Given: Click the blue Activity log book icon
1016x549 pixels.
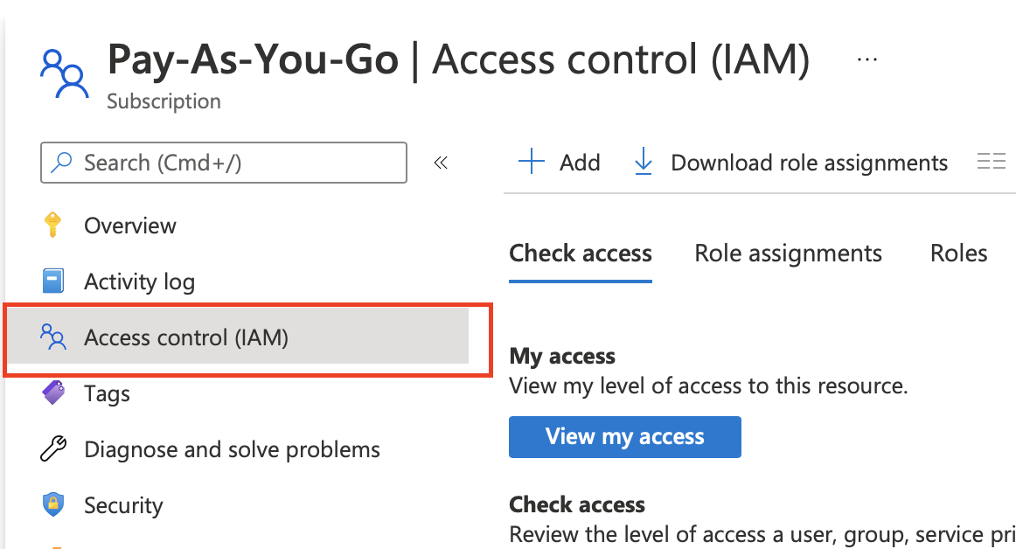Looking at the screenshot, I should click(x=53, y=281).
